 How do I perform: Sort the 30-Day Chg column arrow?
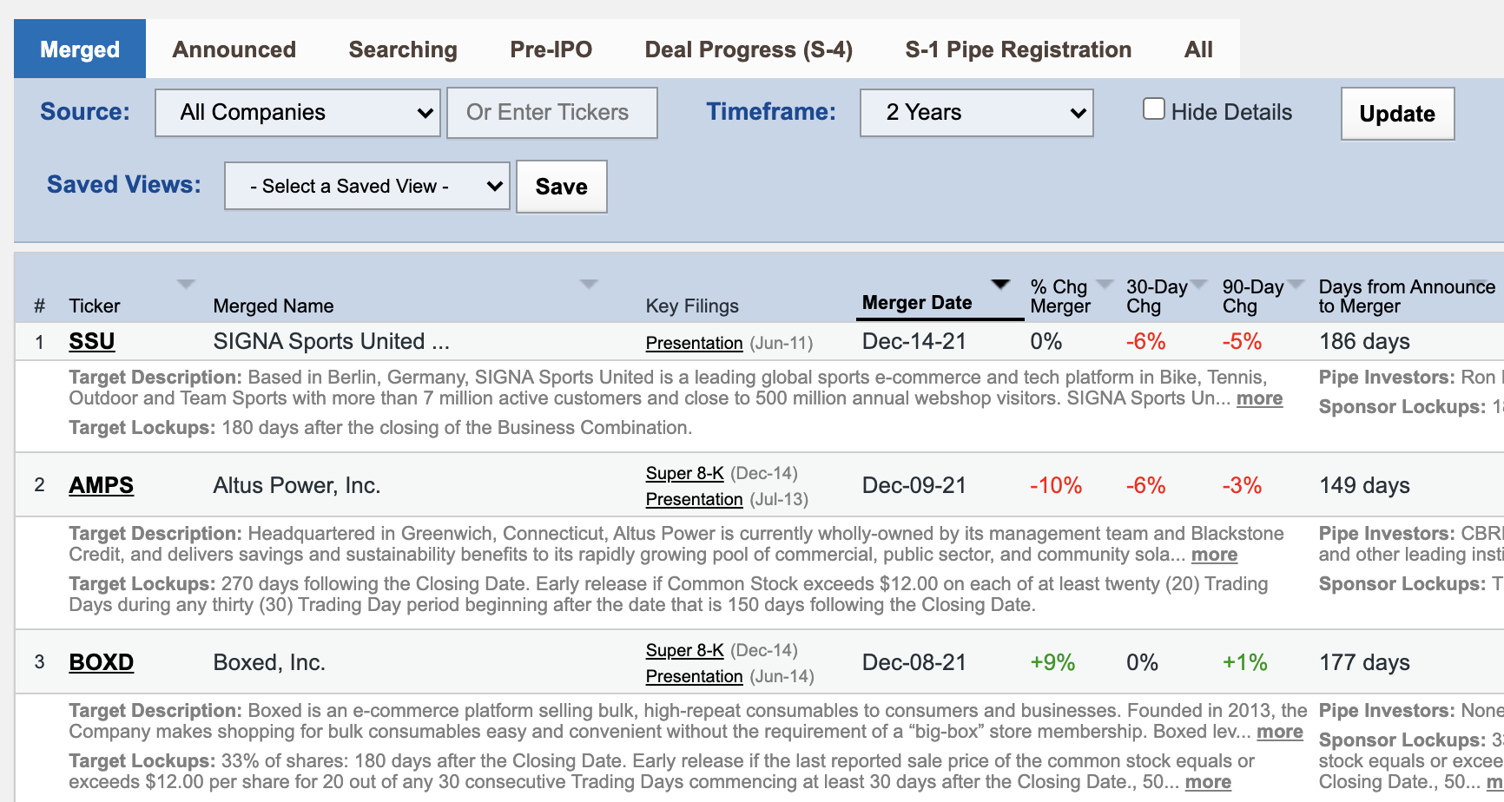tap(1199, 284)
